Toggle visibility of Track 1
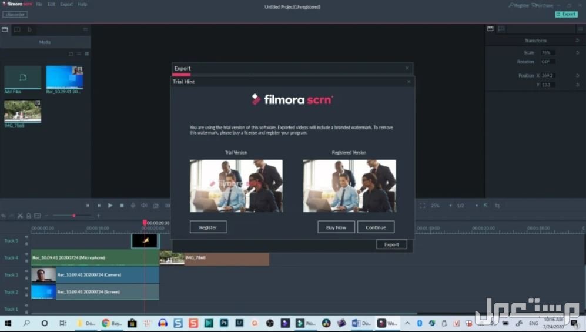586x332 pixels. [x=26, y=306]
